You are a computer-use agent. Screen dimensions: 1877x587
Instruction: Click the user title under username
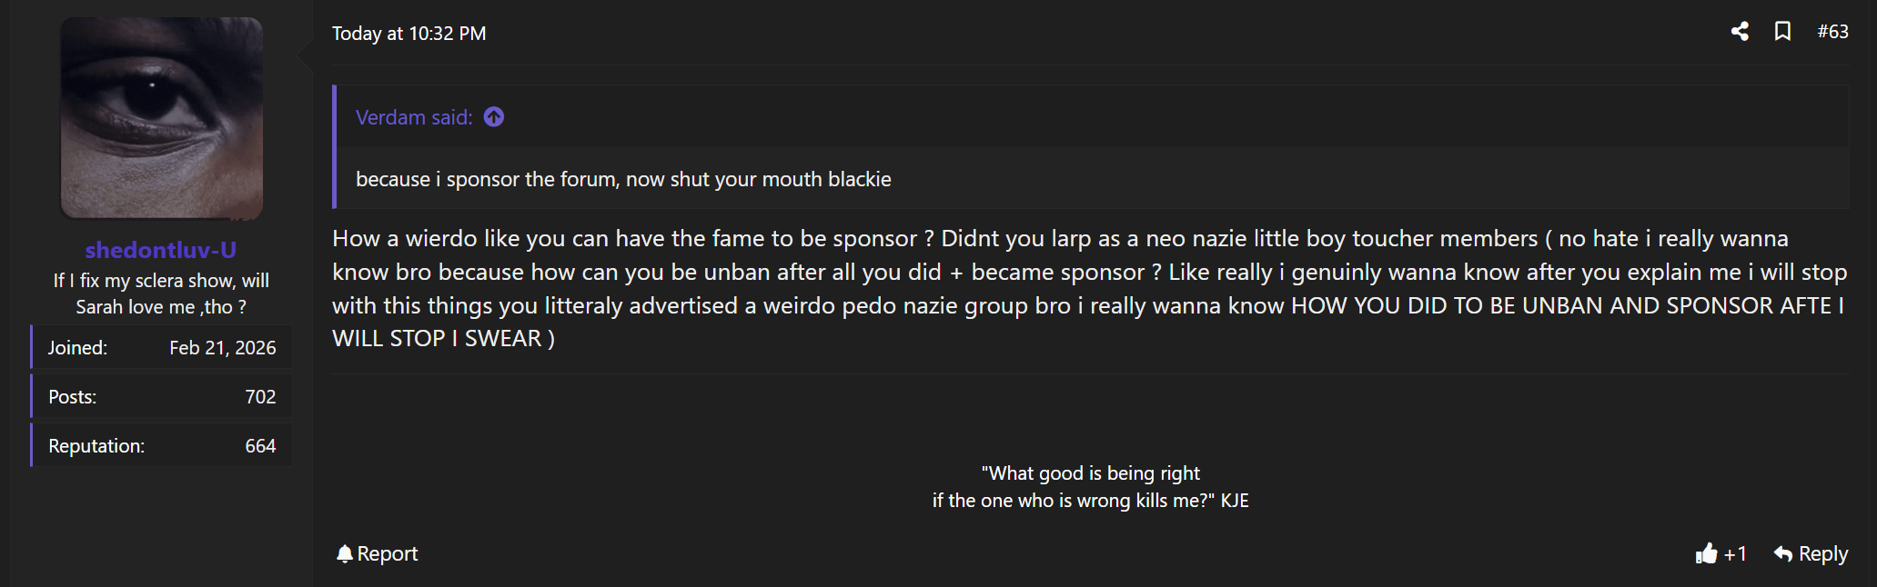161,293
